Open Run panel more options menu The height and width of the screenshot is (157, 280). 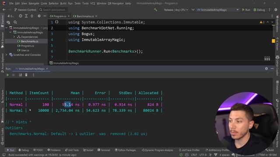point(33,75)
